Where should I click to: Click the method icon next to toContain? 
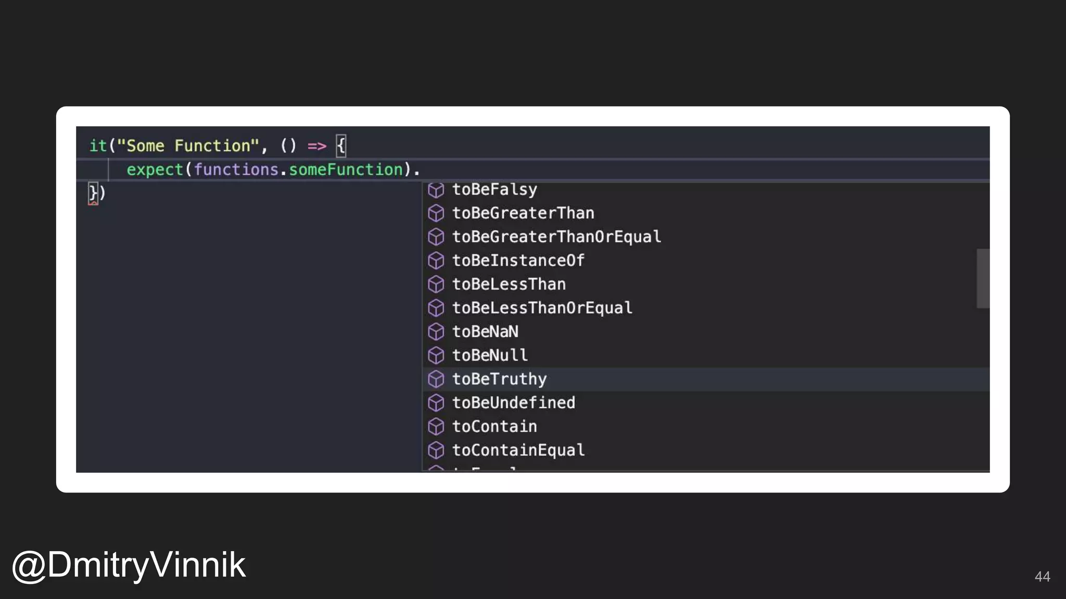pos(436,426)
